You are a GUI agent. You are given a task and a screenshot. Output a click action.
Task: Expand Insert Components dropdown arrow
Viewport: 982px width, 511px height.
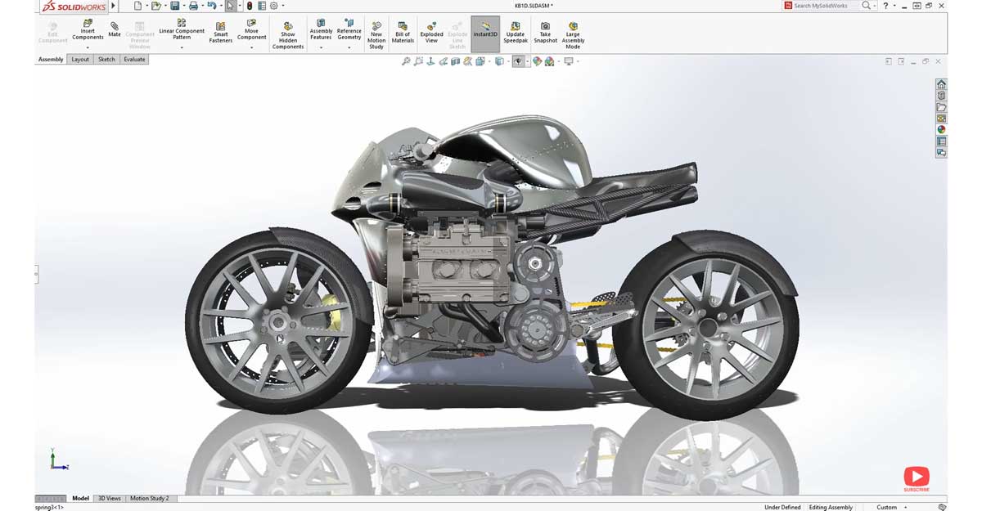click(88, 47)
